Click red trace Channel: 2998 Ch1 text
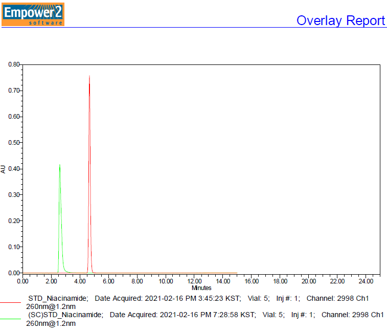The image size is (387, 332). pyautogui.click(x=337, y=298)
